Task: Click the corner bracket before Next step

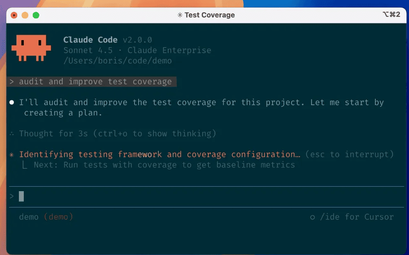Action: (25, 165)
